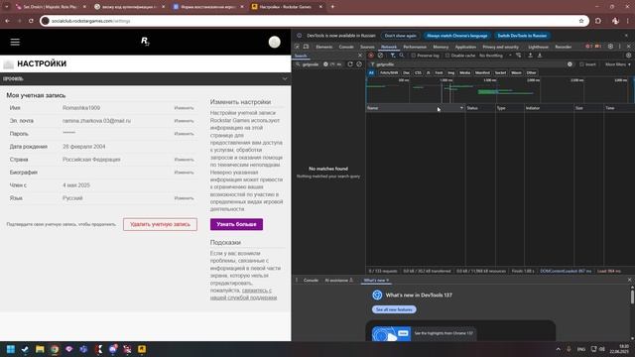The height and width of the screenshot is (357, 635).
Task: Refresh the DevTools search results
Action: [x=350, y=63]
